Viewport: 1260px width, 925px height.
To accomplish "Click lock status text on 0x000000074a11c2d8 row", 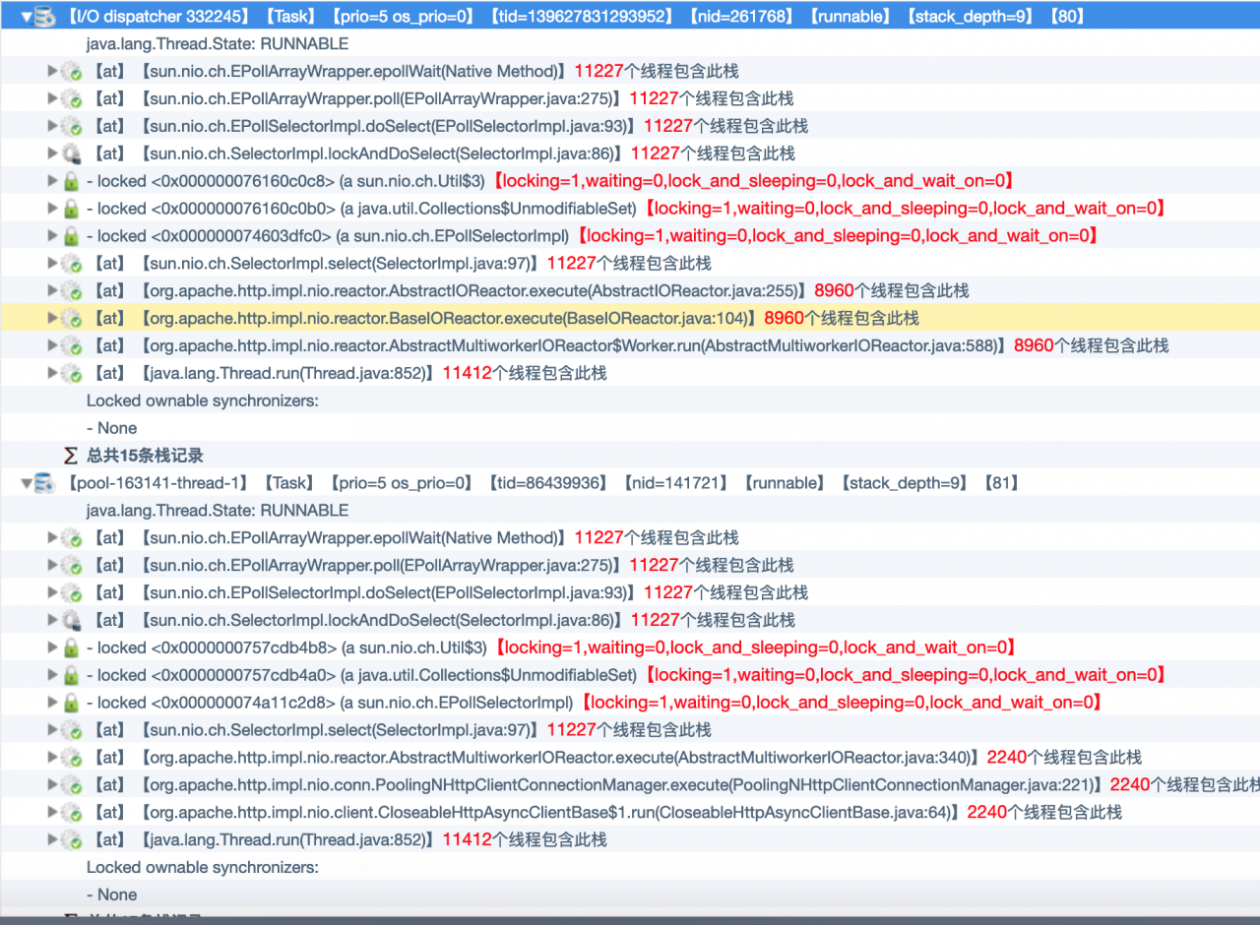I will pos(842,703).
